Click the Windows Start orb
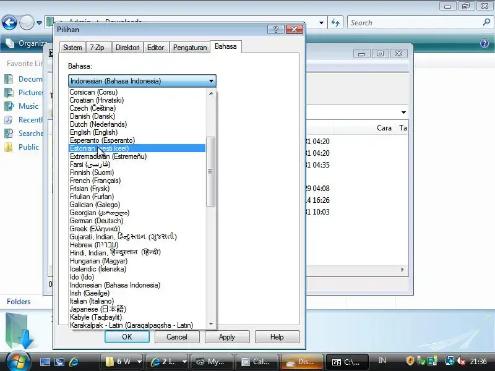The height and width of the screenshot is (371, 495). click(18, 361)
